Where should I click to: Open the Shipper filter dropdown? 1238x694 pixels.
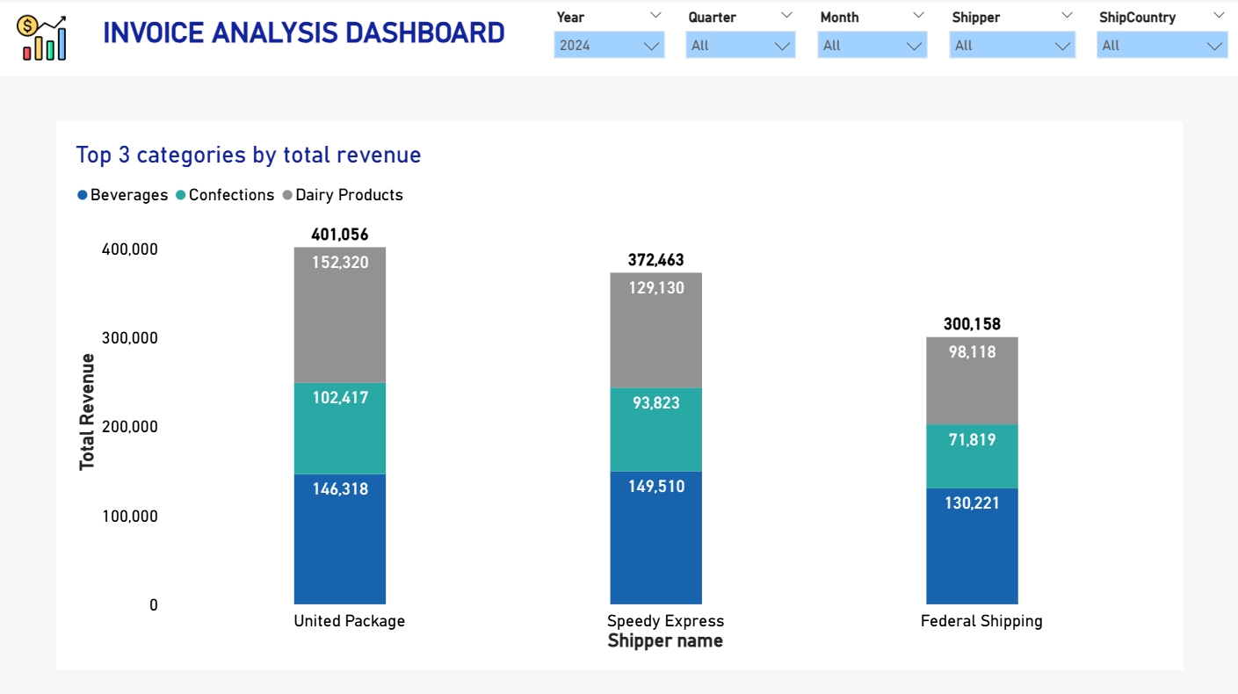(x=1012, y=46)
